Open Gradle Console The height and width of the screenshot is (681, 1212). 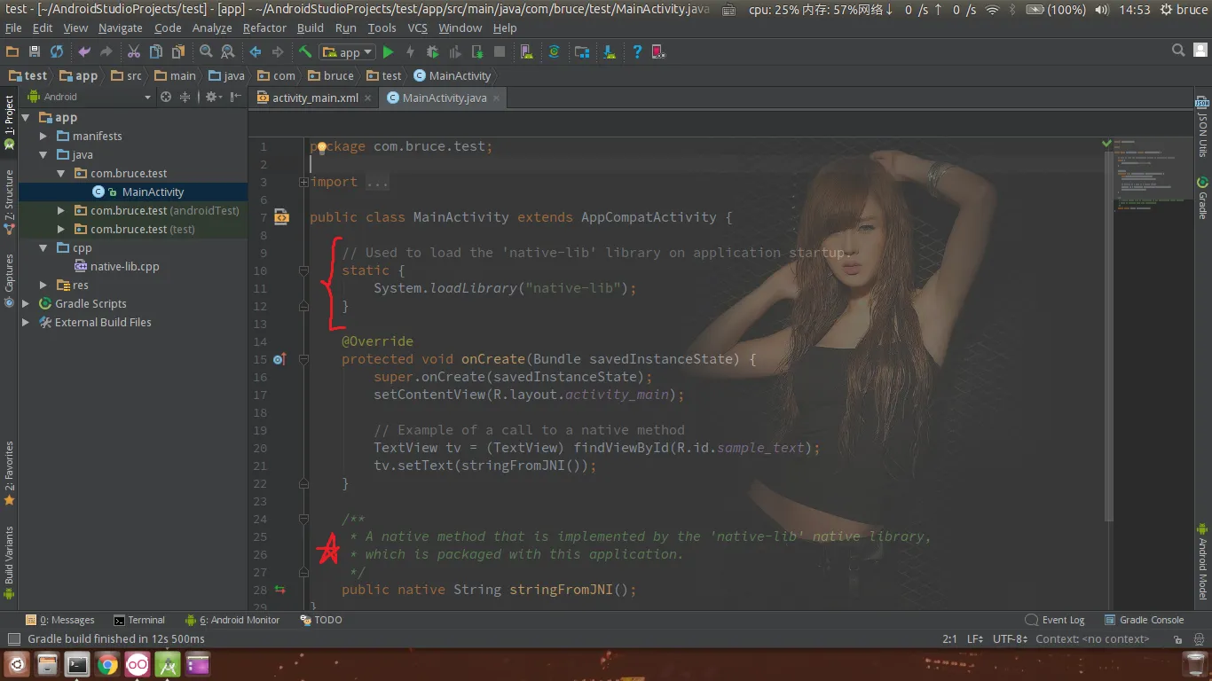click(x=1144, y=620)
